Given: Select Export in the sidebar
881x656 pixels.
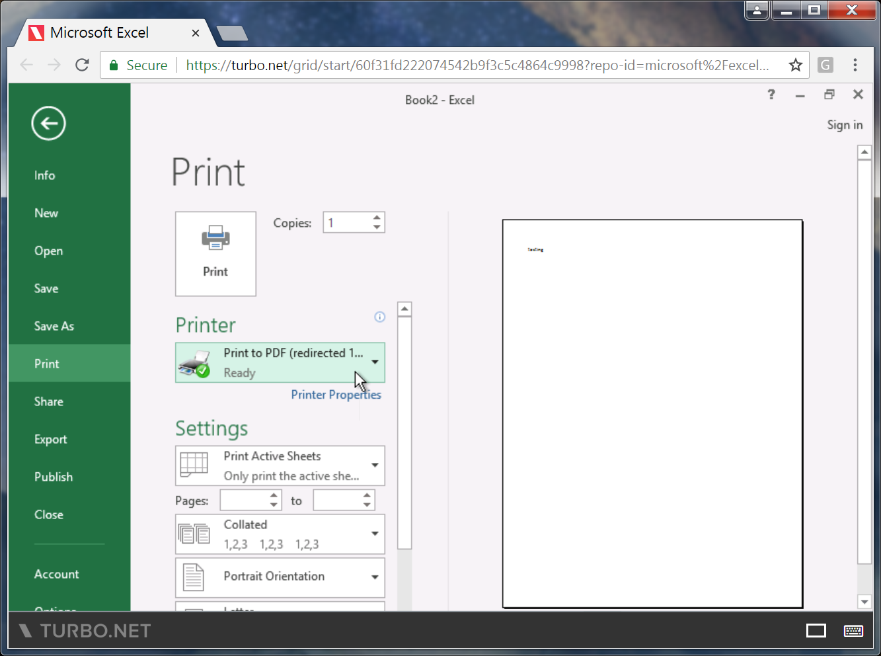Looking at the screenshot, I should (x=50, y=438).
